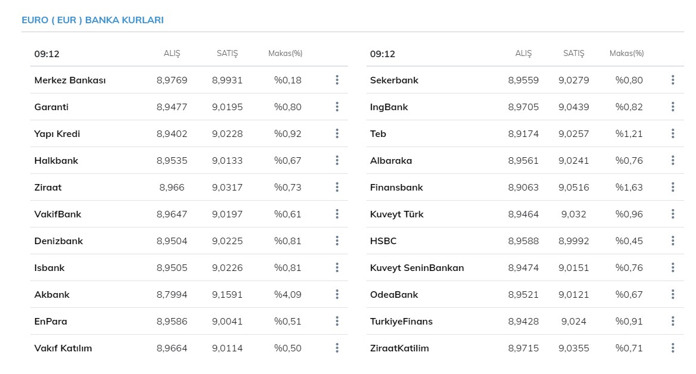This screenshot has height=374, width=696.
Task: Expand the OdeaBank row's more menu
Action: click(673, 294)
